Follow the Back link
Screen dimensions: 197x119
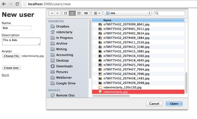(5, 75)
